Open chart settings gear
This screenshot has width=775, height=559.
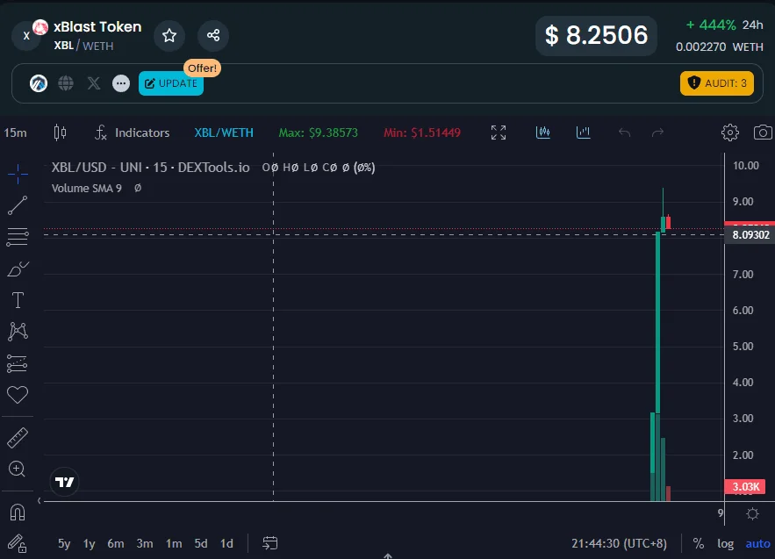[x=730, y=133]
